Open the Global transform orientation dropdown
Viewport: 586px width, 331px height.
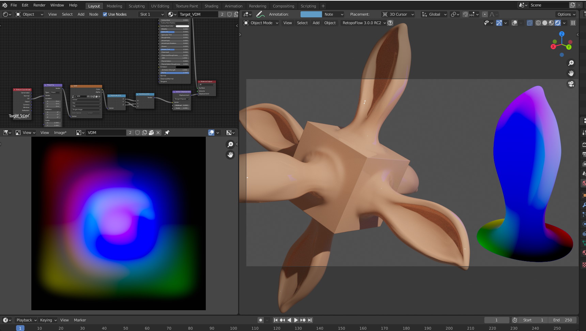(434, 14)
